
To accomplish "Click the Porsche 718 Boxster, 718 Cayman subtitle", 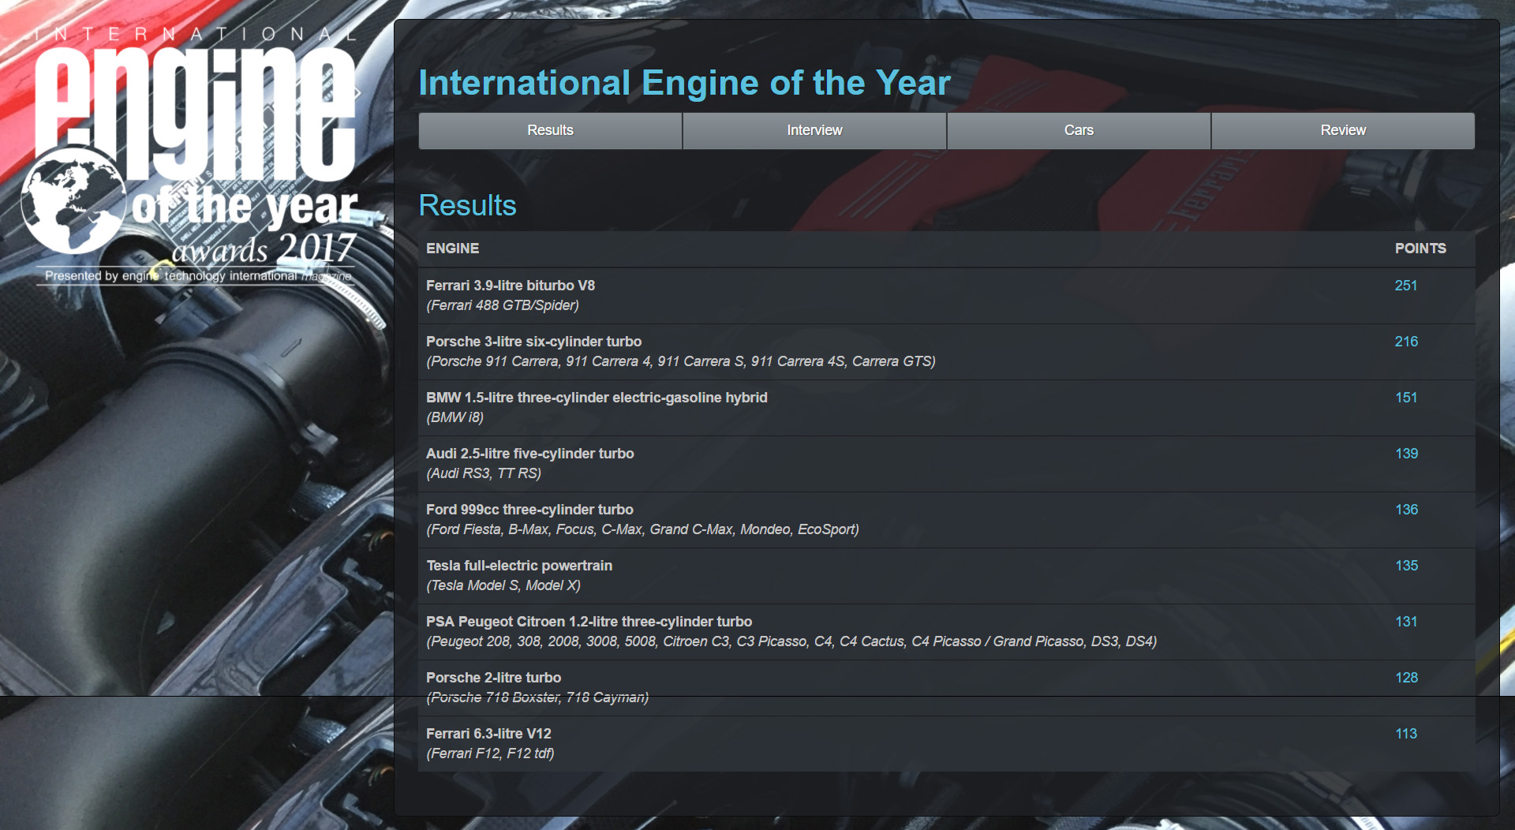I will click(537, 697).
